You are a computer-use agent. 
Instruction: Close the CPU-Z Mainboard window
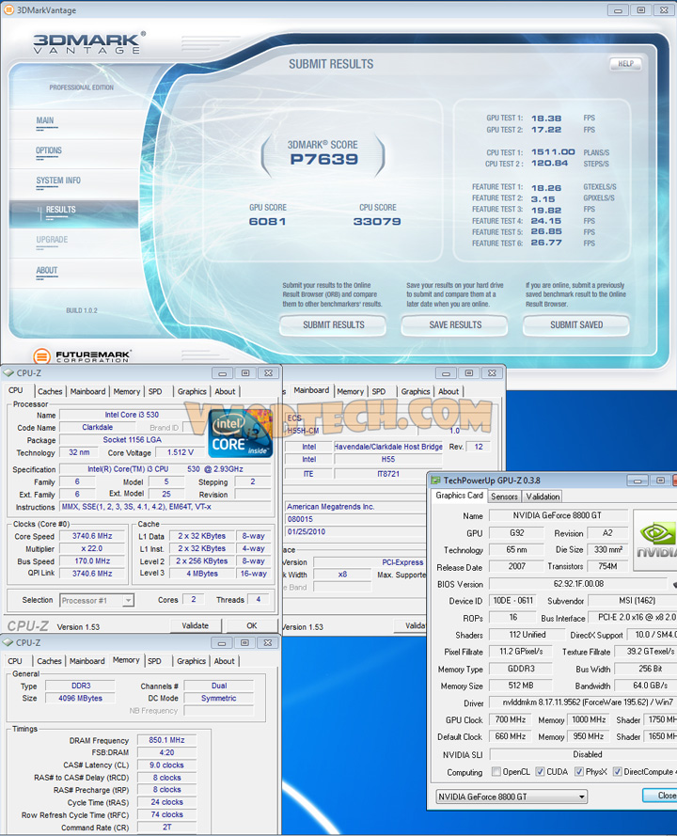click(492, 373)
